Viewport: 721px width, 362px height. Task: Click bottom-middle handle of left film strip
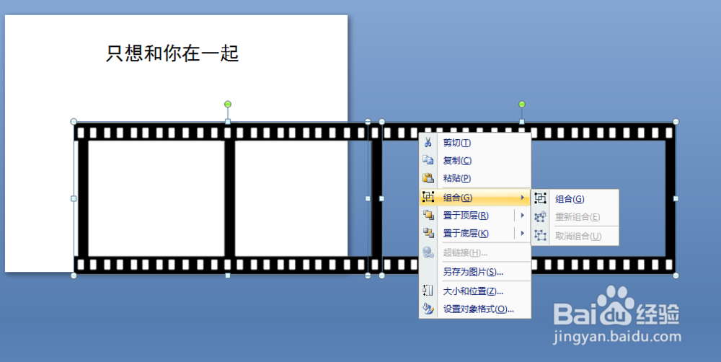pyautogui.click(x=228, y=275)
